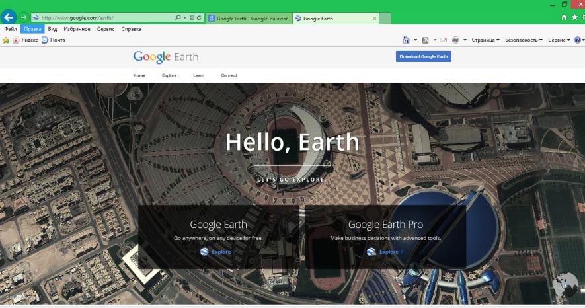Click the Read mail envelope icon

pyautogui.click(x=444, y=40)
